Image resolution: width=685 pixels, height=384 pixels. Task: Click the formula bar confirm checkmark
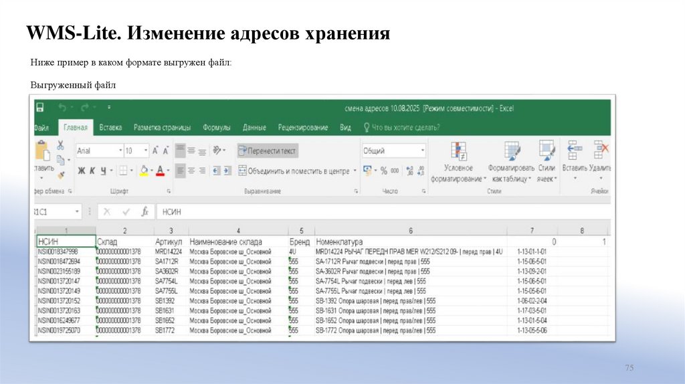pos(126,212)
